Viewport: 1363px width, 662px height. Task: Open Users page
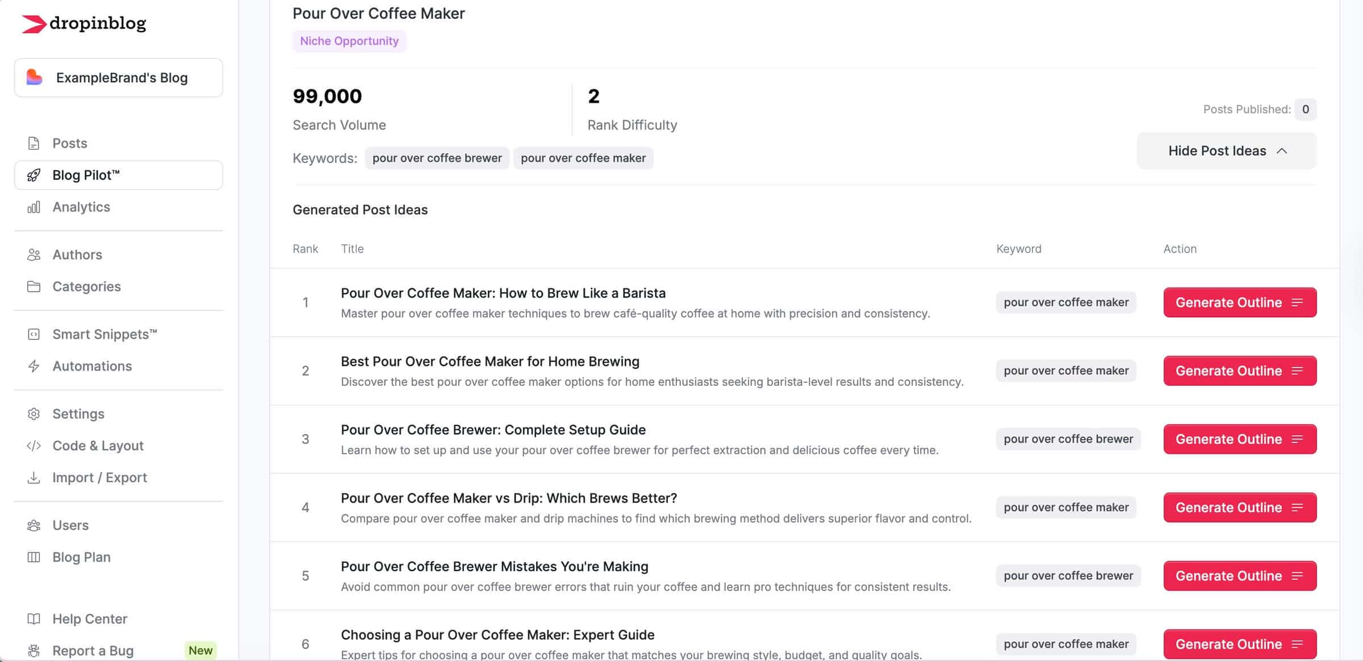[x=70, y=525]
